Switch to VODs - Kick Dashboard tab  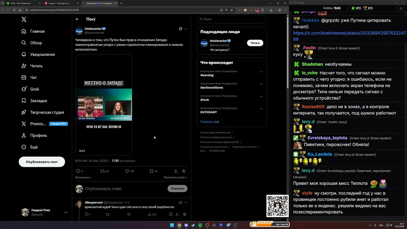[x=23, y=3]
